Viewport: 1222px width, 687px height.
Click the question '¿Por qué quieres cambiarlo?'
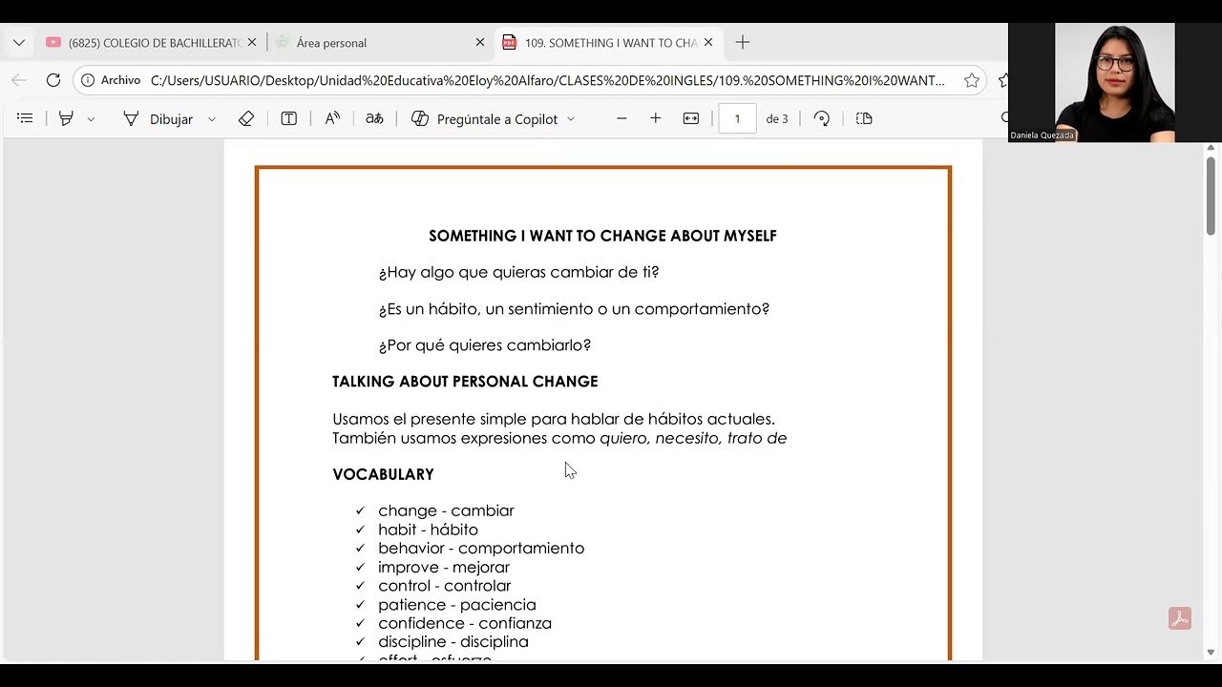coord(485,345)
